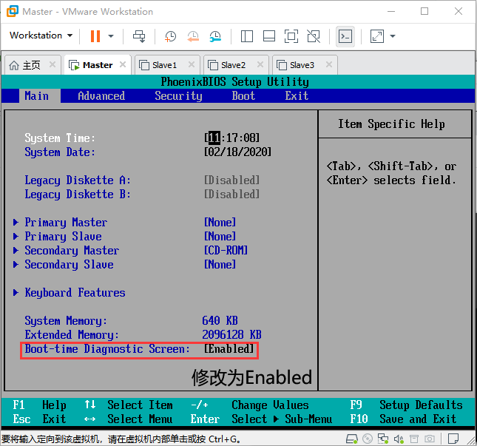Maximize the VMware Workstation window
Image resolution: width=477 pixels, height=446 pixels.
(x=424, y=12)
